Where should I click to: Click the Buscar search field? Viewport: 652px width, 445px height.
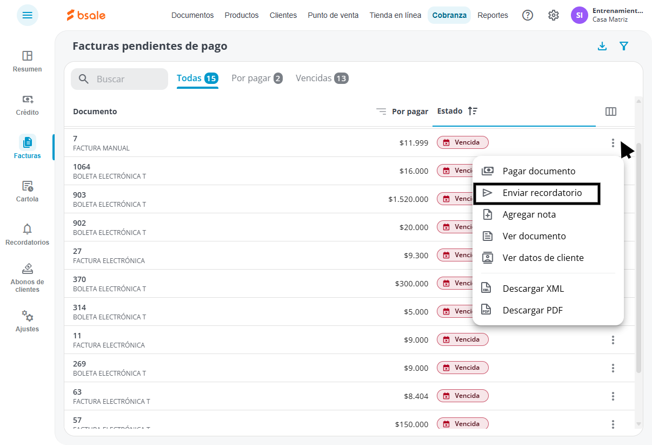[x=119, y=79]
